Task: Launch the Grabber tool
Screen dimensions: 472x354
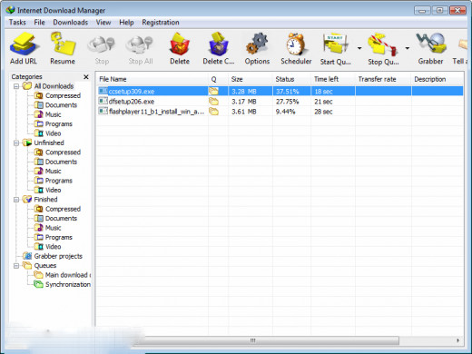Action: click(x=430, y=48)
